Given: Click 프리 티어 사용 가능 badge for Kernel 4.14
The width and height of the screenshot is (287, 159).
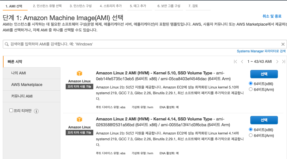Looking at the screenshot, I should [x=79, y=133].
